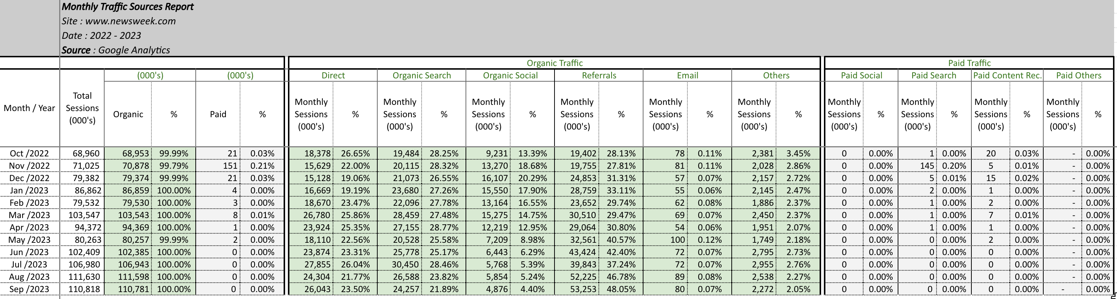Click Dec /2022 organic social sessions 16,107
Screen dimensions: 1117x299
click(x=494, y=178)
